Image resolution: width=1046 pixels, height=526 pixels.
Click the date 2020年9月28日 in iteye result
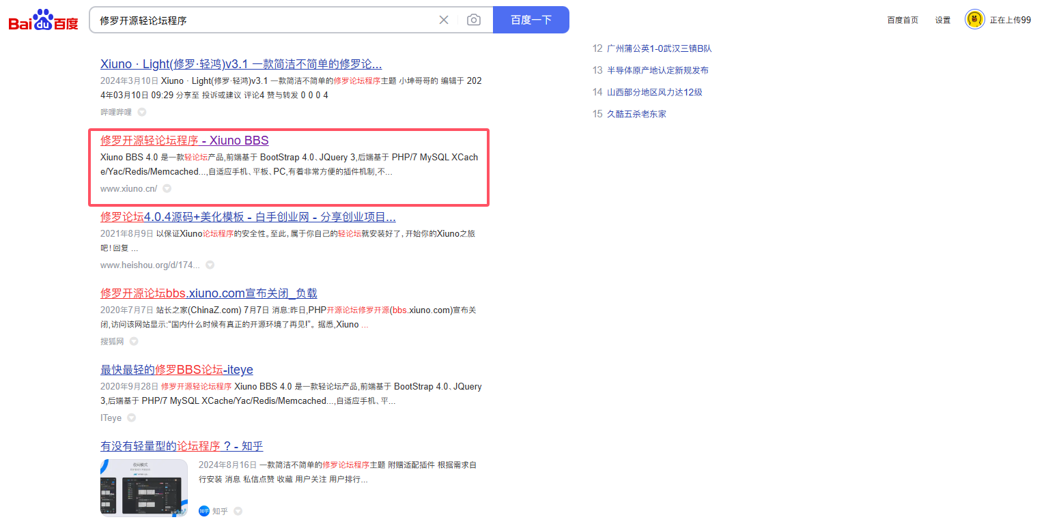130,386
